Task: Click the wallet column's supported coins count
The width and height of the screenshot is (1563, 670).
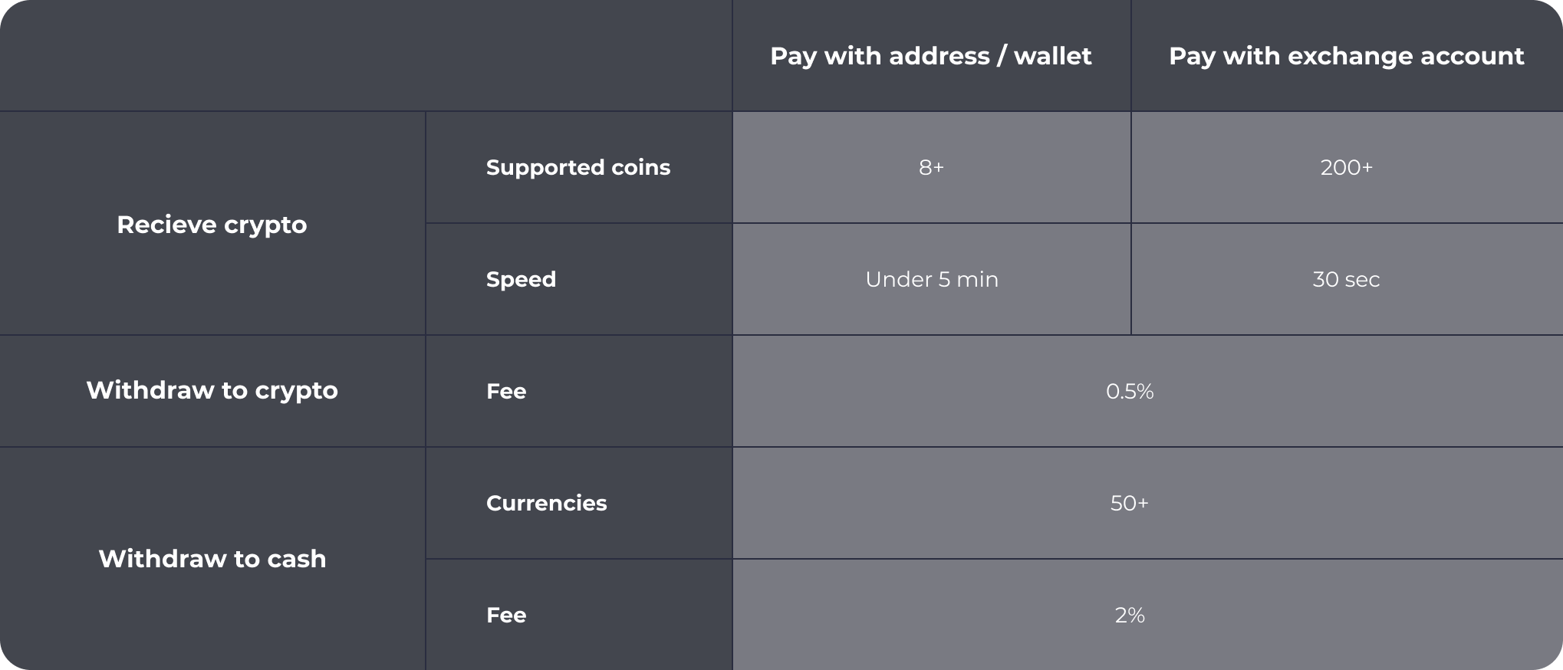Action: click(931, 167)
